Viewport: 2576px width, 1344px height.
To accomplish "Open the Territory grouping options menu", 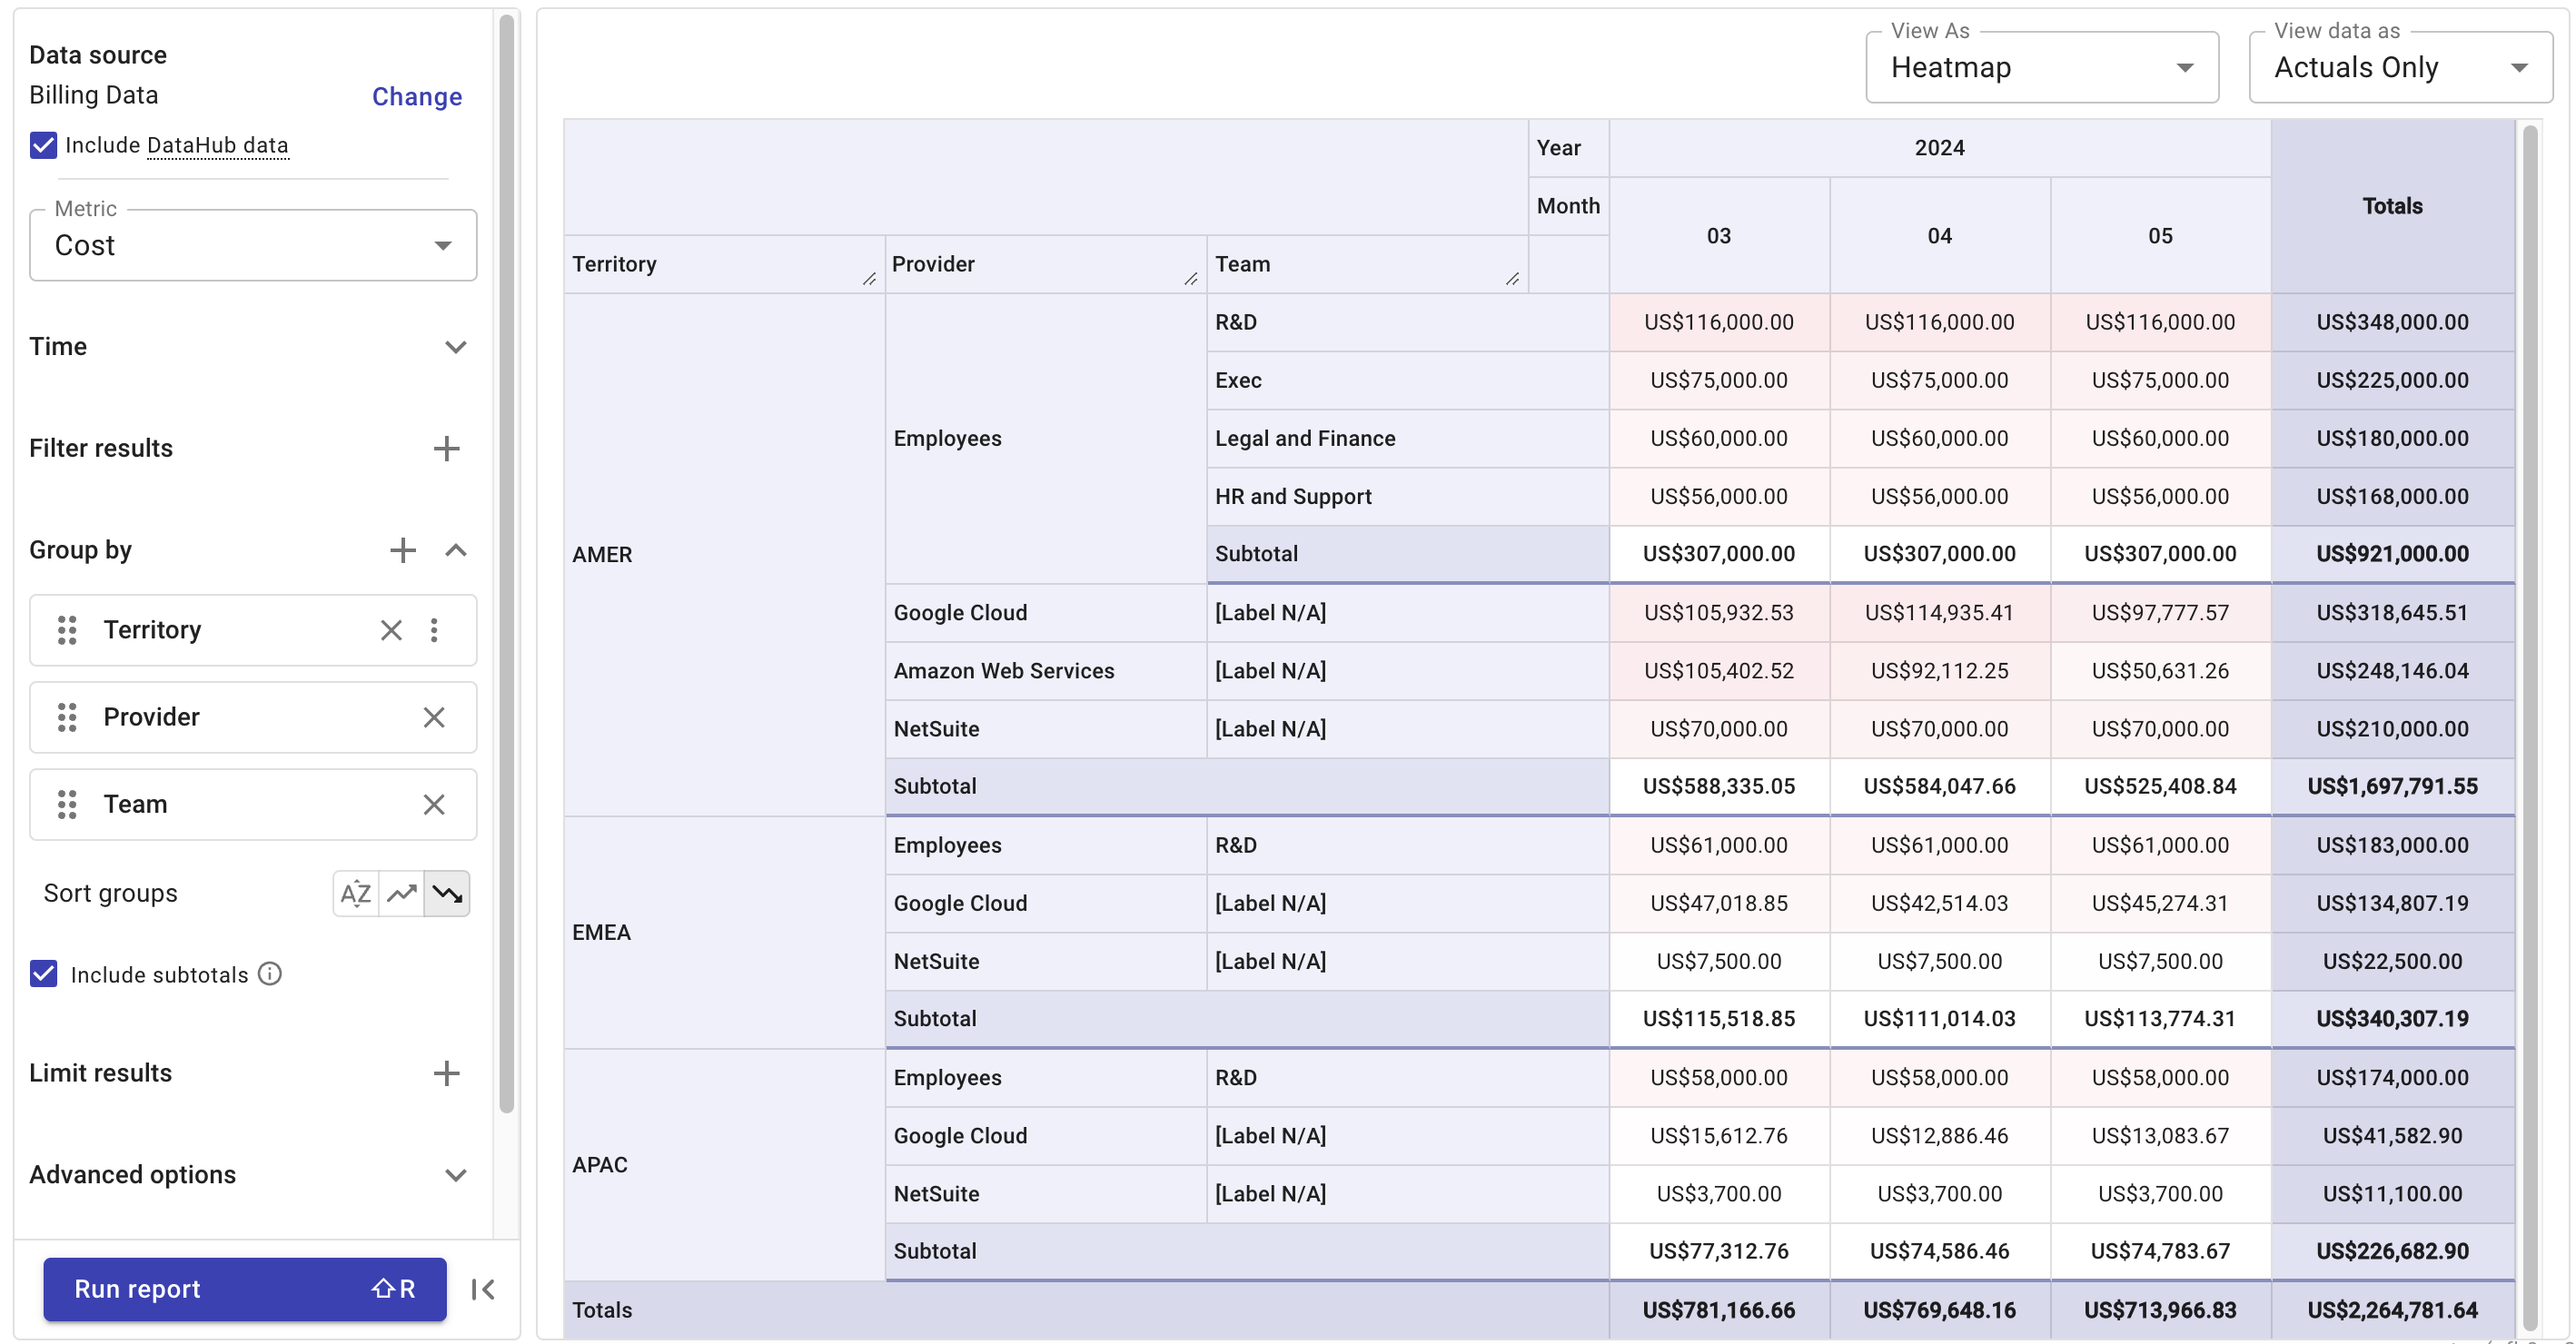I will [435, 630].
